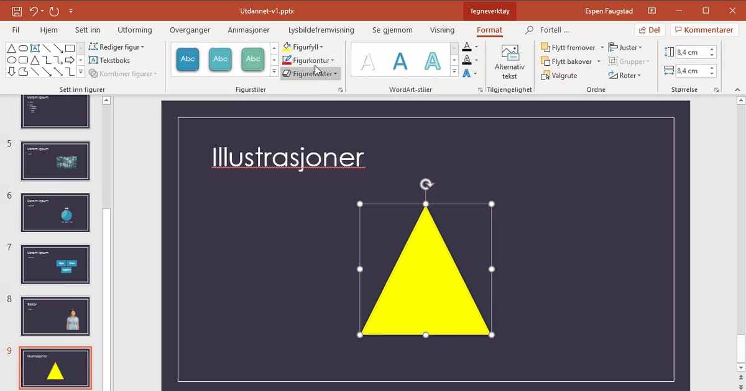Apply the white outlined WordArt A style

pos(368,60)
